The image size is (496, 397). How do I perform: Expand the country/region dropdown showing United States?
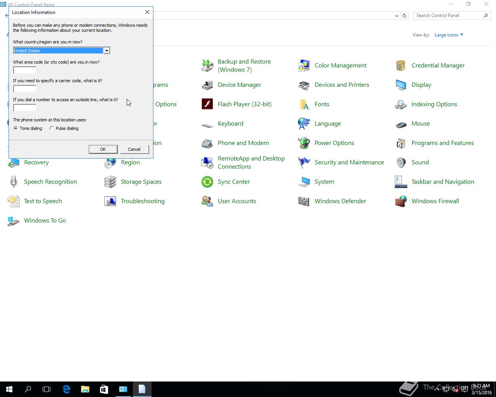[x=106, y=51]
